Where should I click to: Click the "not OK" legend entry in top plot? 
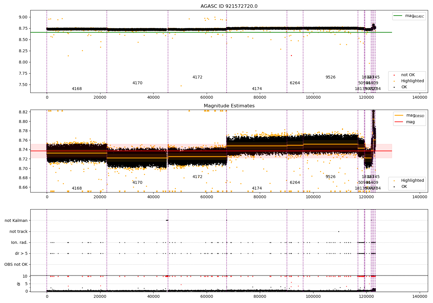click(408, 75)
